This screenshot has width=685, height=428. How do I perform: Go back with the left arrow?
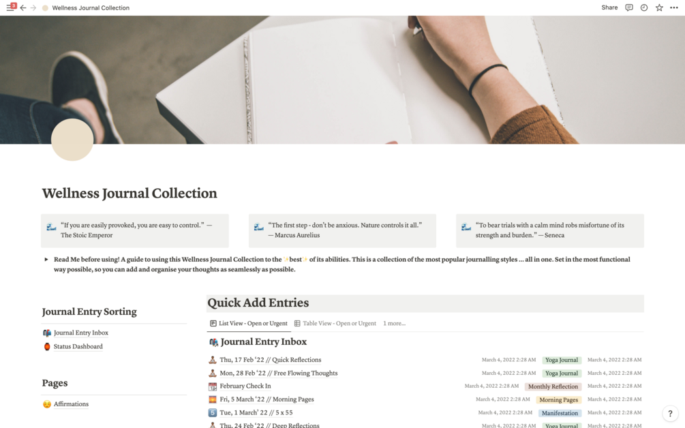(23, 8)
